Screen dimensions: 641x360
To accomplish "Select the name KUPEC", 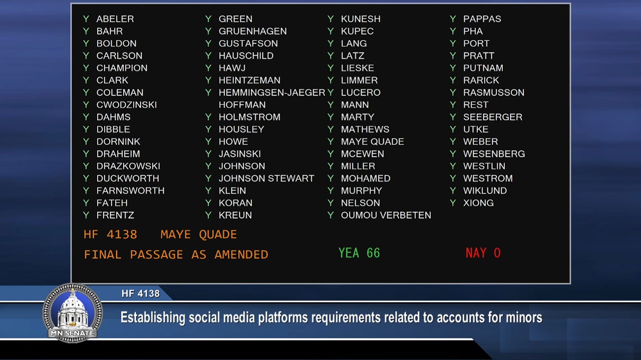I will pos(358,31).
